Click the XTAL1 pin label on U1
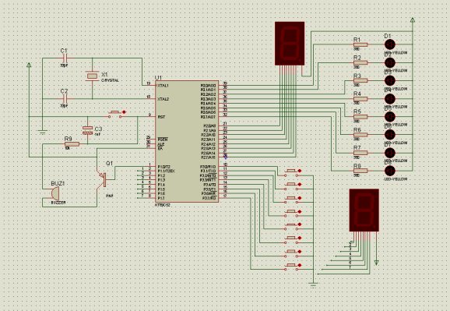The height and width of the screenshot is (311, 450). [x=163, y=86]
